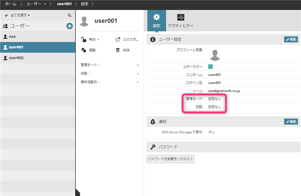Image resolution: width=301 pixels, height=196 pixels.
Task: Open the search magnifier in user list
Action: pos(70,15)
